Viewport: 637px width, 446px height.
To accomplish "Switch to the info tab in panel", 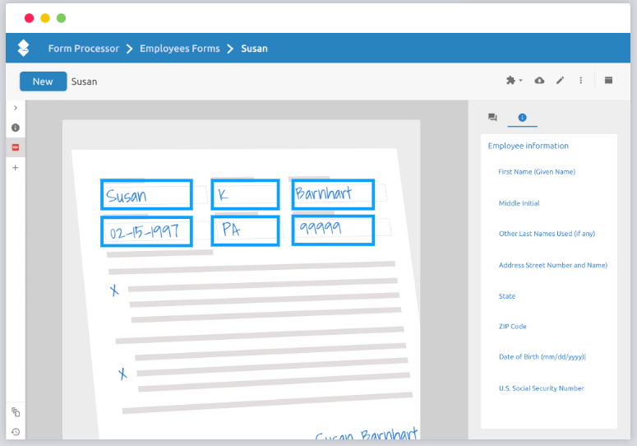I will 522,118.
